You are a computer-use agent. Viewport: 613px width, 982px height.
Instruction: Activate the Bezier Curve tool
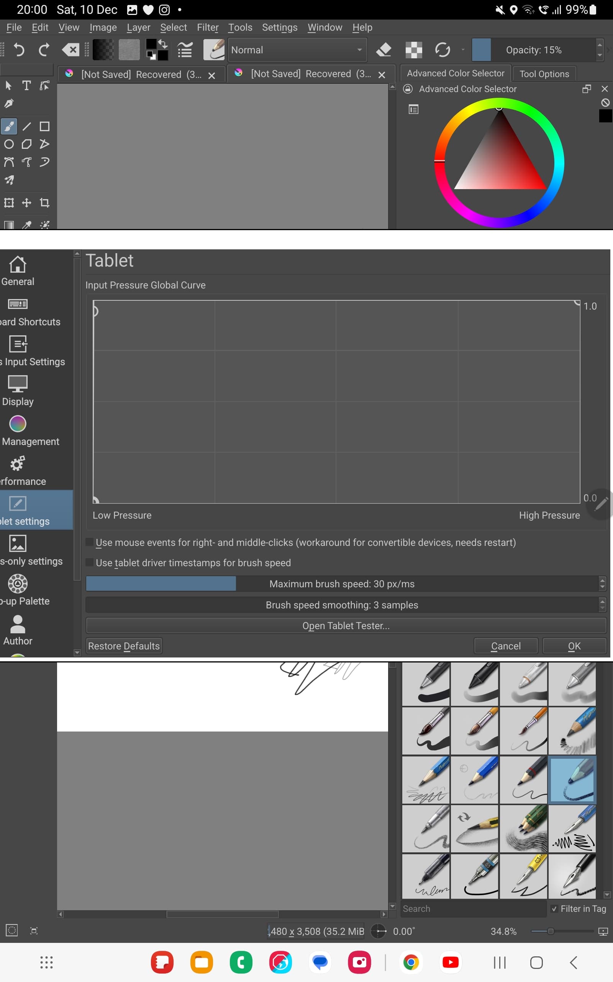(9, 162)
